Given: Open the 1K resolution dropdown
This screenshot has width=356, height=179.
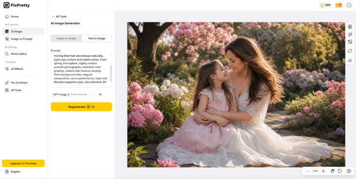Looking at the screenshot, I should [104, 94].
